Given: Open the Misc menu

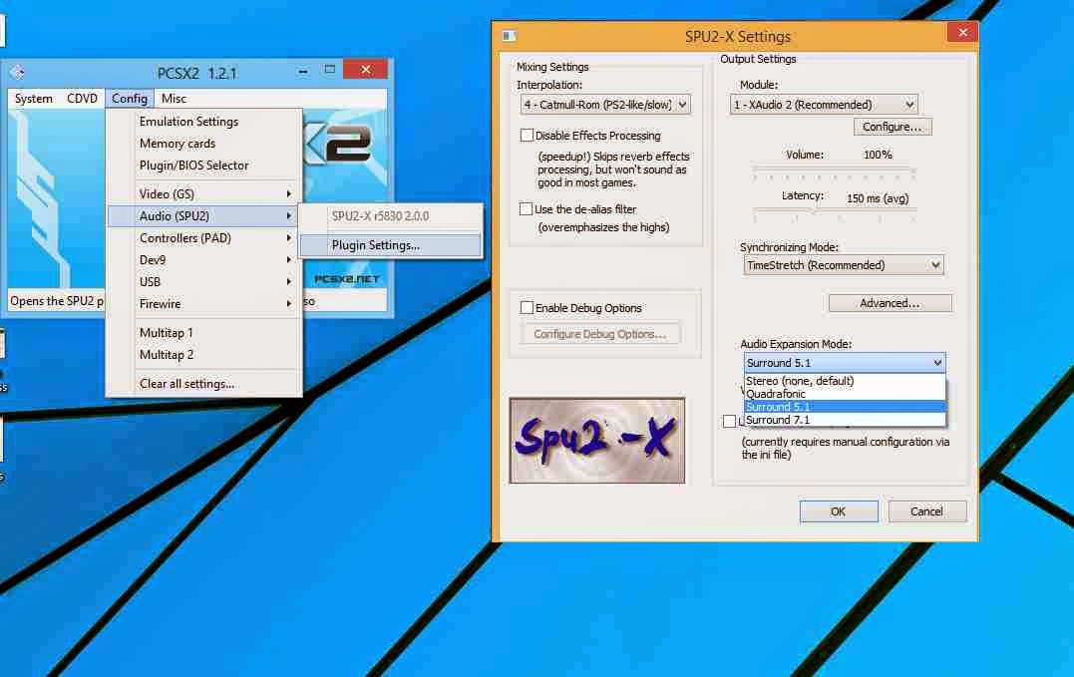Looking at the screenshot, I should (175, 98).
